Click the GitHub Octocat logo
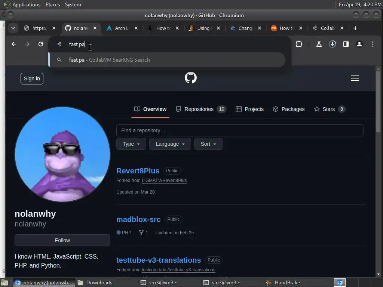The height and width of the screenshot is (287, 383). 191,78
